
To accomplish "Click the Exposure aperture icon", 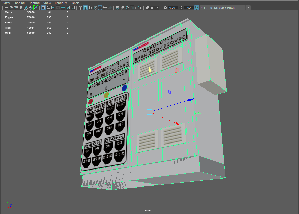I will pyautogui.click(x=165, y=8).
